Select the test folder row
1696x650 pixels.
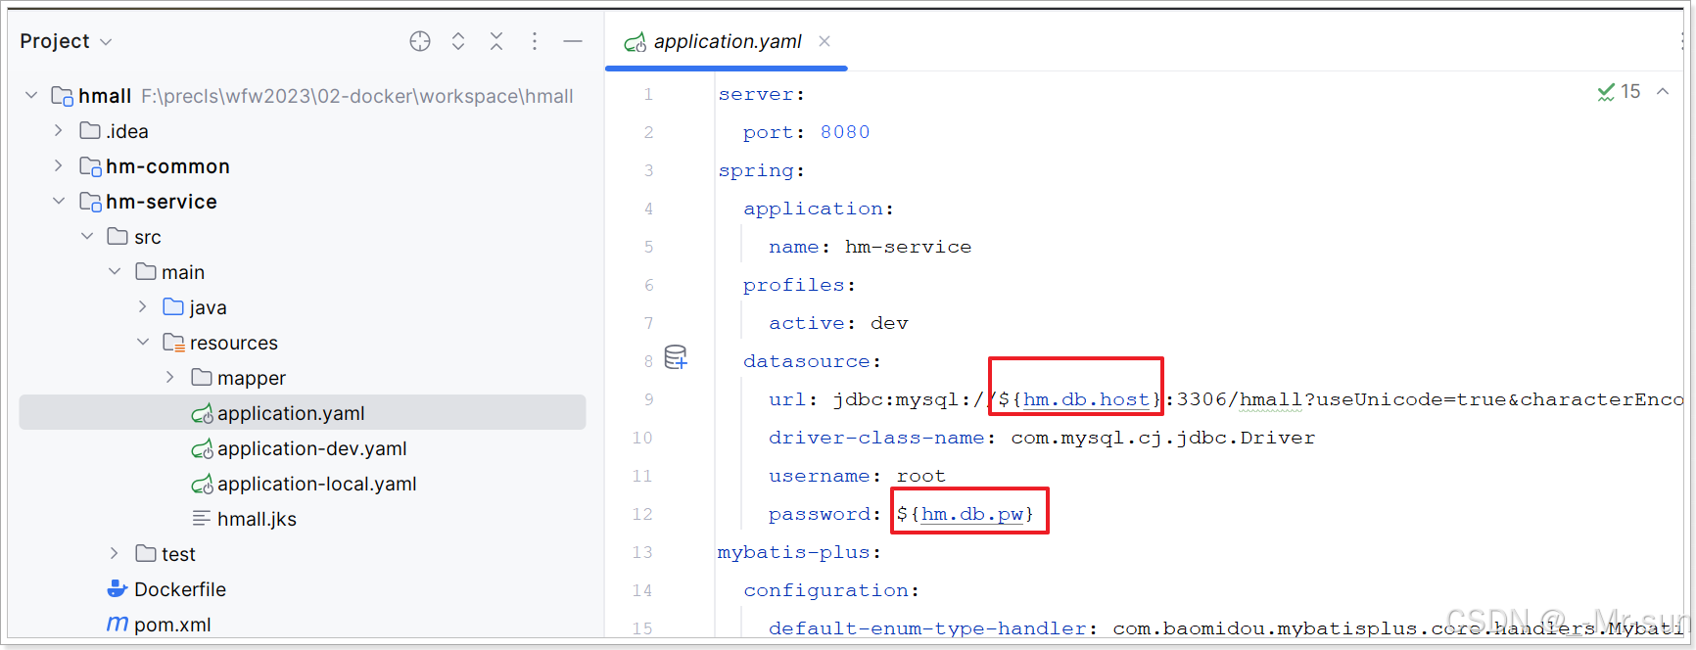(303, 554)
